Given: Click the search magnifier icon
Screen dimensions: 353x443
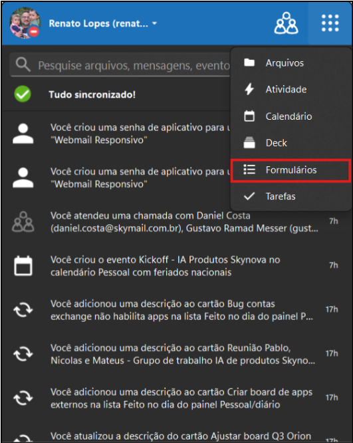Looking at the screenshot, I should tap(23, 65).
